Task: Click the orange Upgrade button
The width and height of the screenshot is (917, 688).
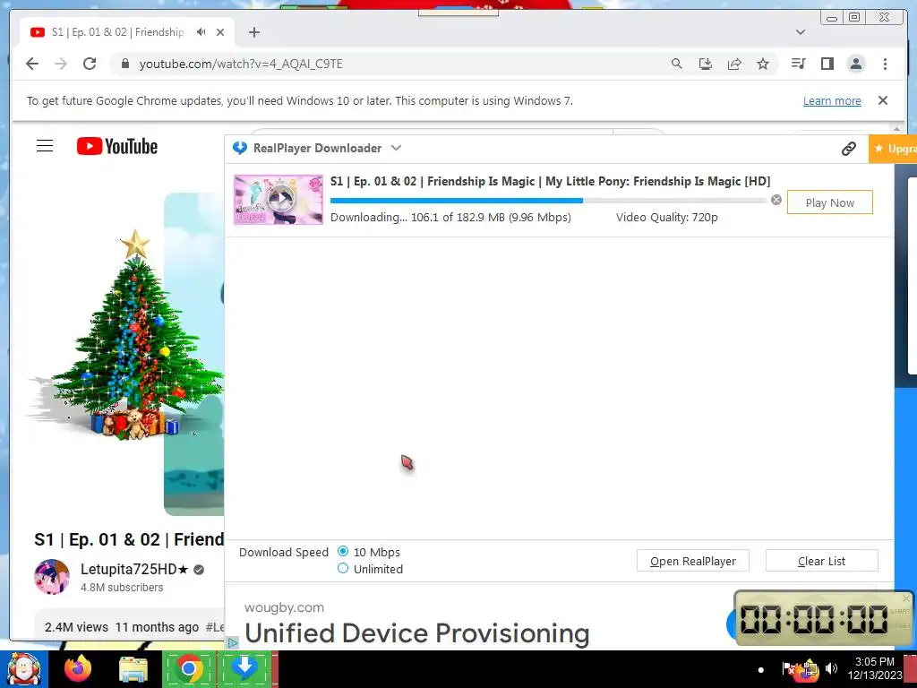Action: pyautogui.click(x=893, y=149)
